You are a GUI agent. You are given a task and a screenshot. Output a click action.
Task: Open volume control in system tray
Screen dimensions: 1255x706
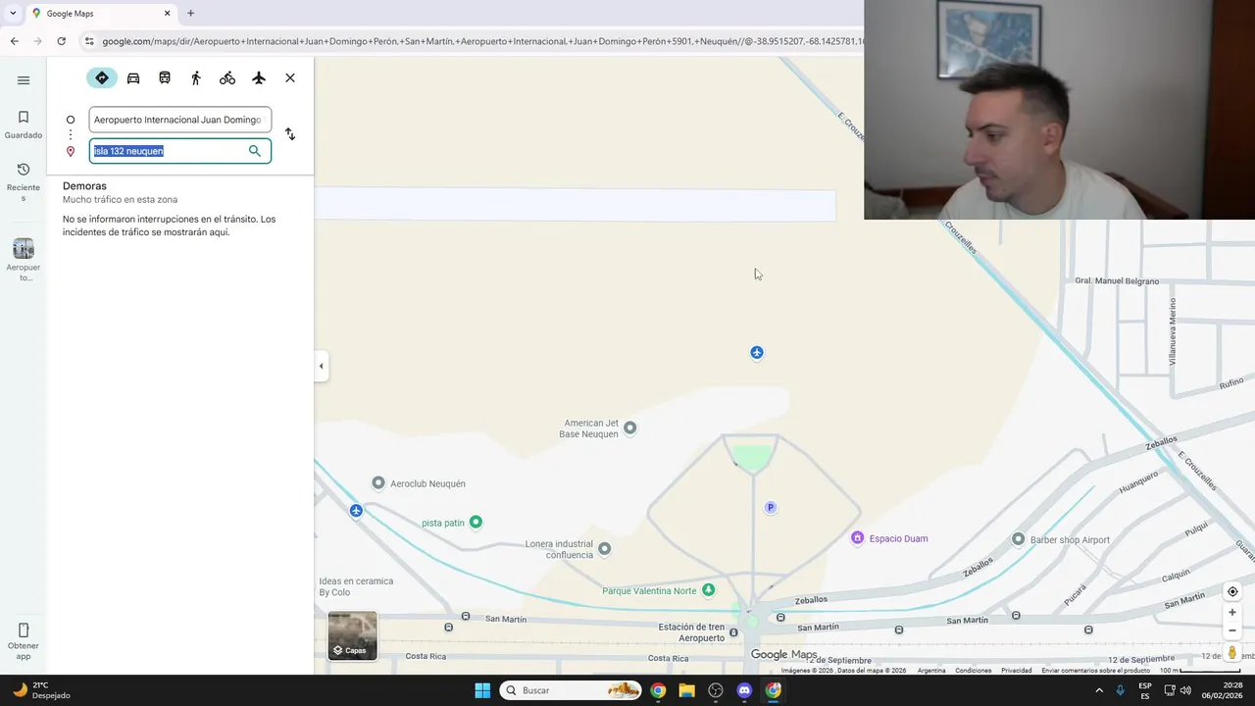[x=1185, y=690]
